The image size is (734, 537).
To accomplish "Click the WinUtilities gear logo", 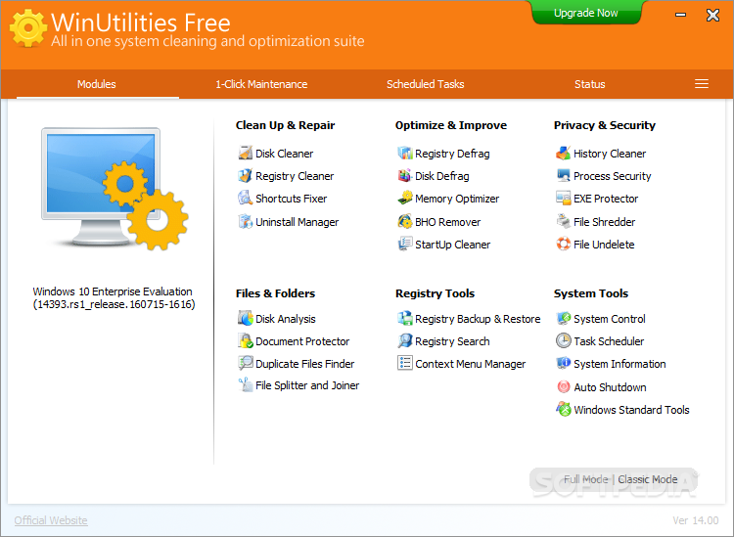I will click(28, 28).
